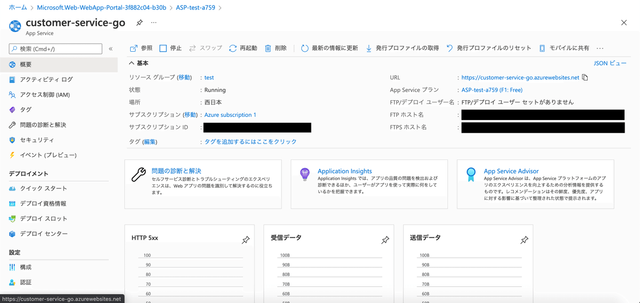The height and width of the screenshot is (303, 640).
Task: Click タグを追加するにはここをクリック link
Action: tap(251, 142)
